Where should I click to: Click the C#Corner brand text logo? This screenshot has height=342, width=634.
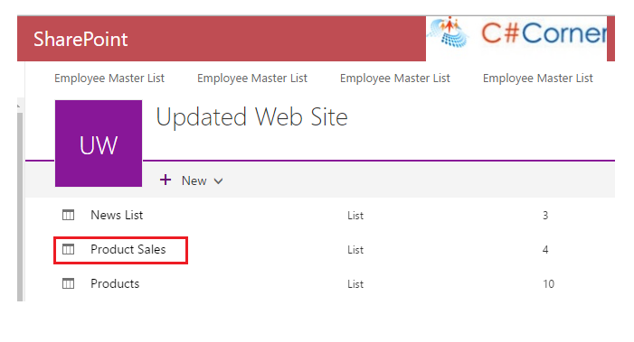544,33
